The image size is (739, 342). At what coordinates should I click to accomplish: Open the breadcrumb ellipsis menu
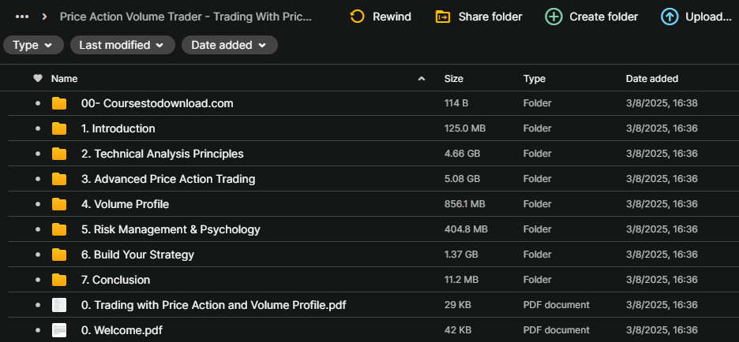21,17
